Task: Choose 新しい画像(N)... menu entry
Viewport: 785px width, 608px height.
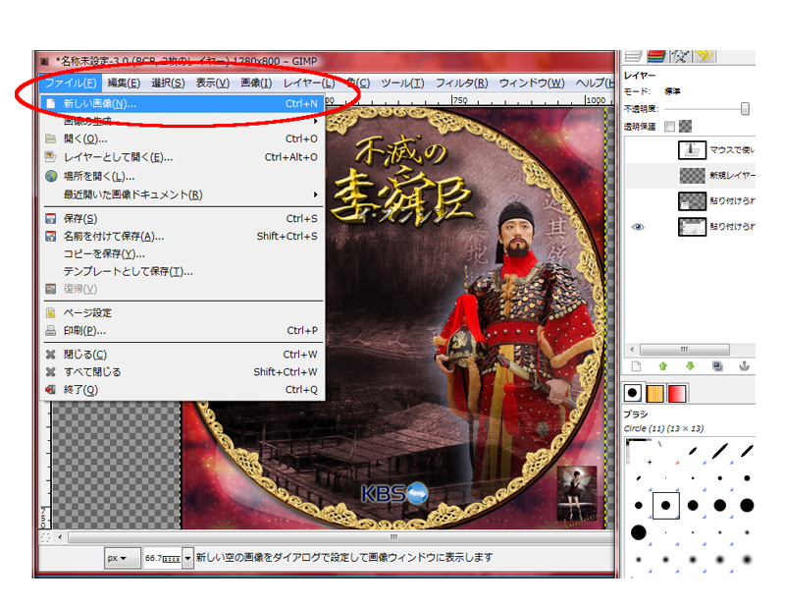Action: point(182,104)
